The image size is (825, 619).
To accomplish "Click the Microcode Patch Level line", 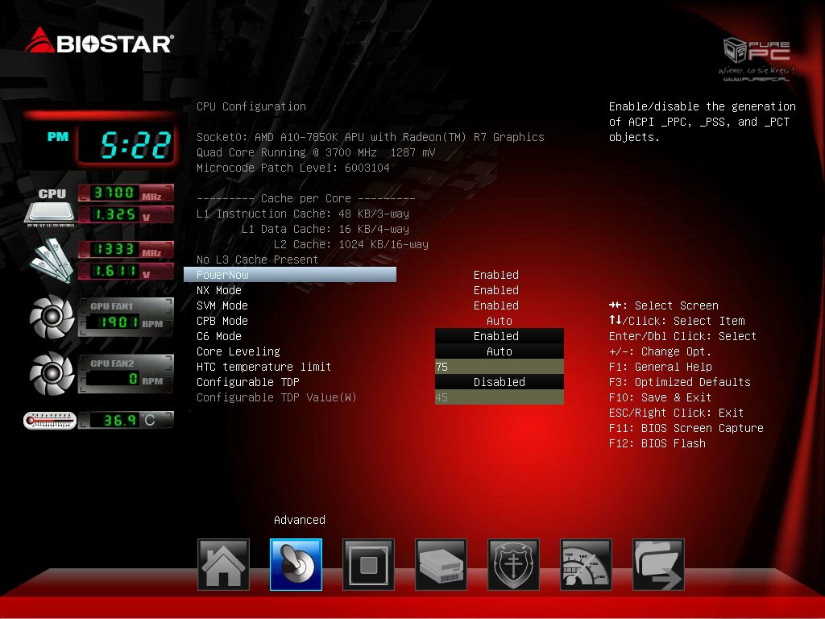I will 293,168.
